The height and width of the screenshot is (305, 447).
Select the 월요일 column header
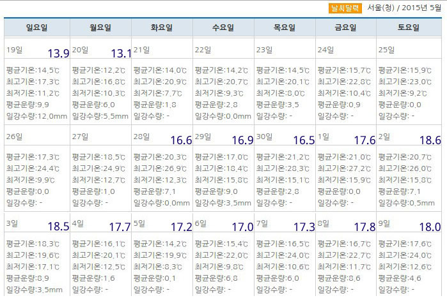click(x=100, y=27)
